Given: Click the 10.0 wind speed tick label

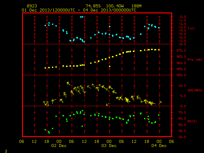Looking at the screenshot, I should (x=182, y=86).
